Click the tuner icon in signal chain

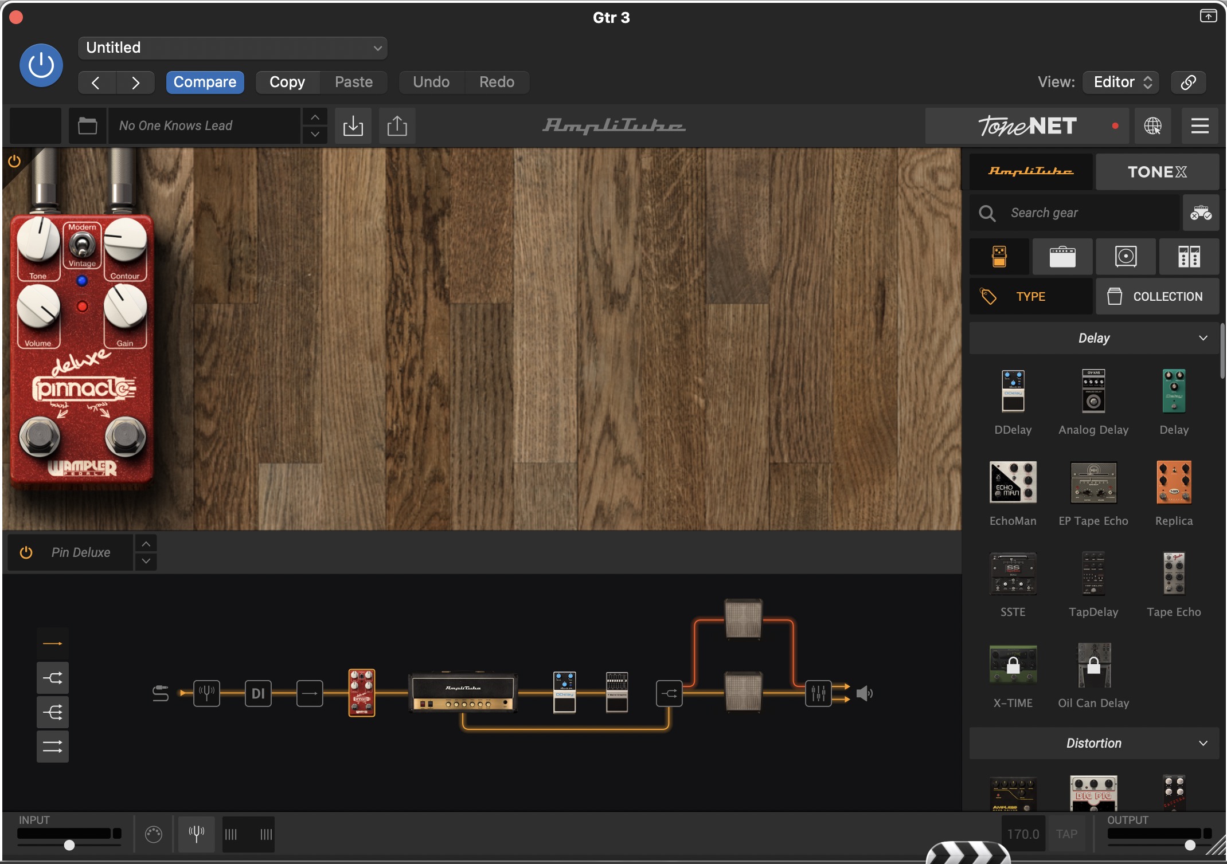click(206, 693)
